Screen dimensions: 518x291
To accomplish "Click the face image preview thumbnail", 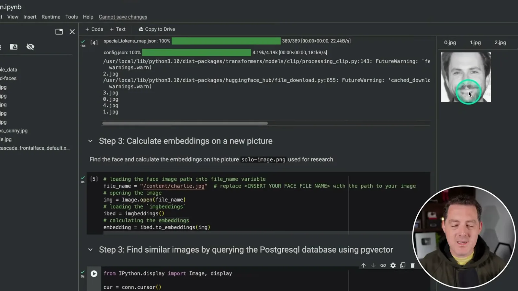I will pyautogui.click(x=466, y=77).
